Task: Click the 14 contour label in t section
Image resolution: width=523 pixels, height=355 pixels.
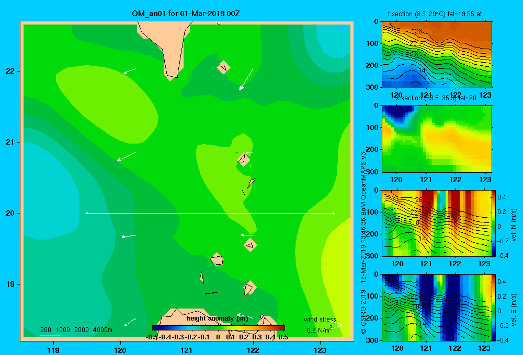Action: pos(422,70)
